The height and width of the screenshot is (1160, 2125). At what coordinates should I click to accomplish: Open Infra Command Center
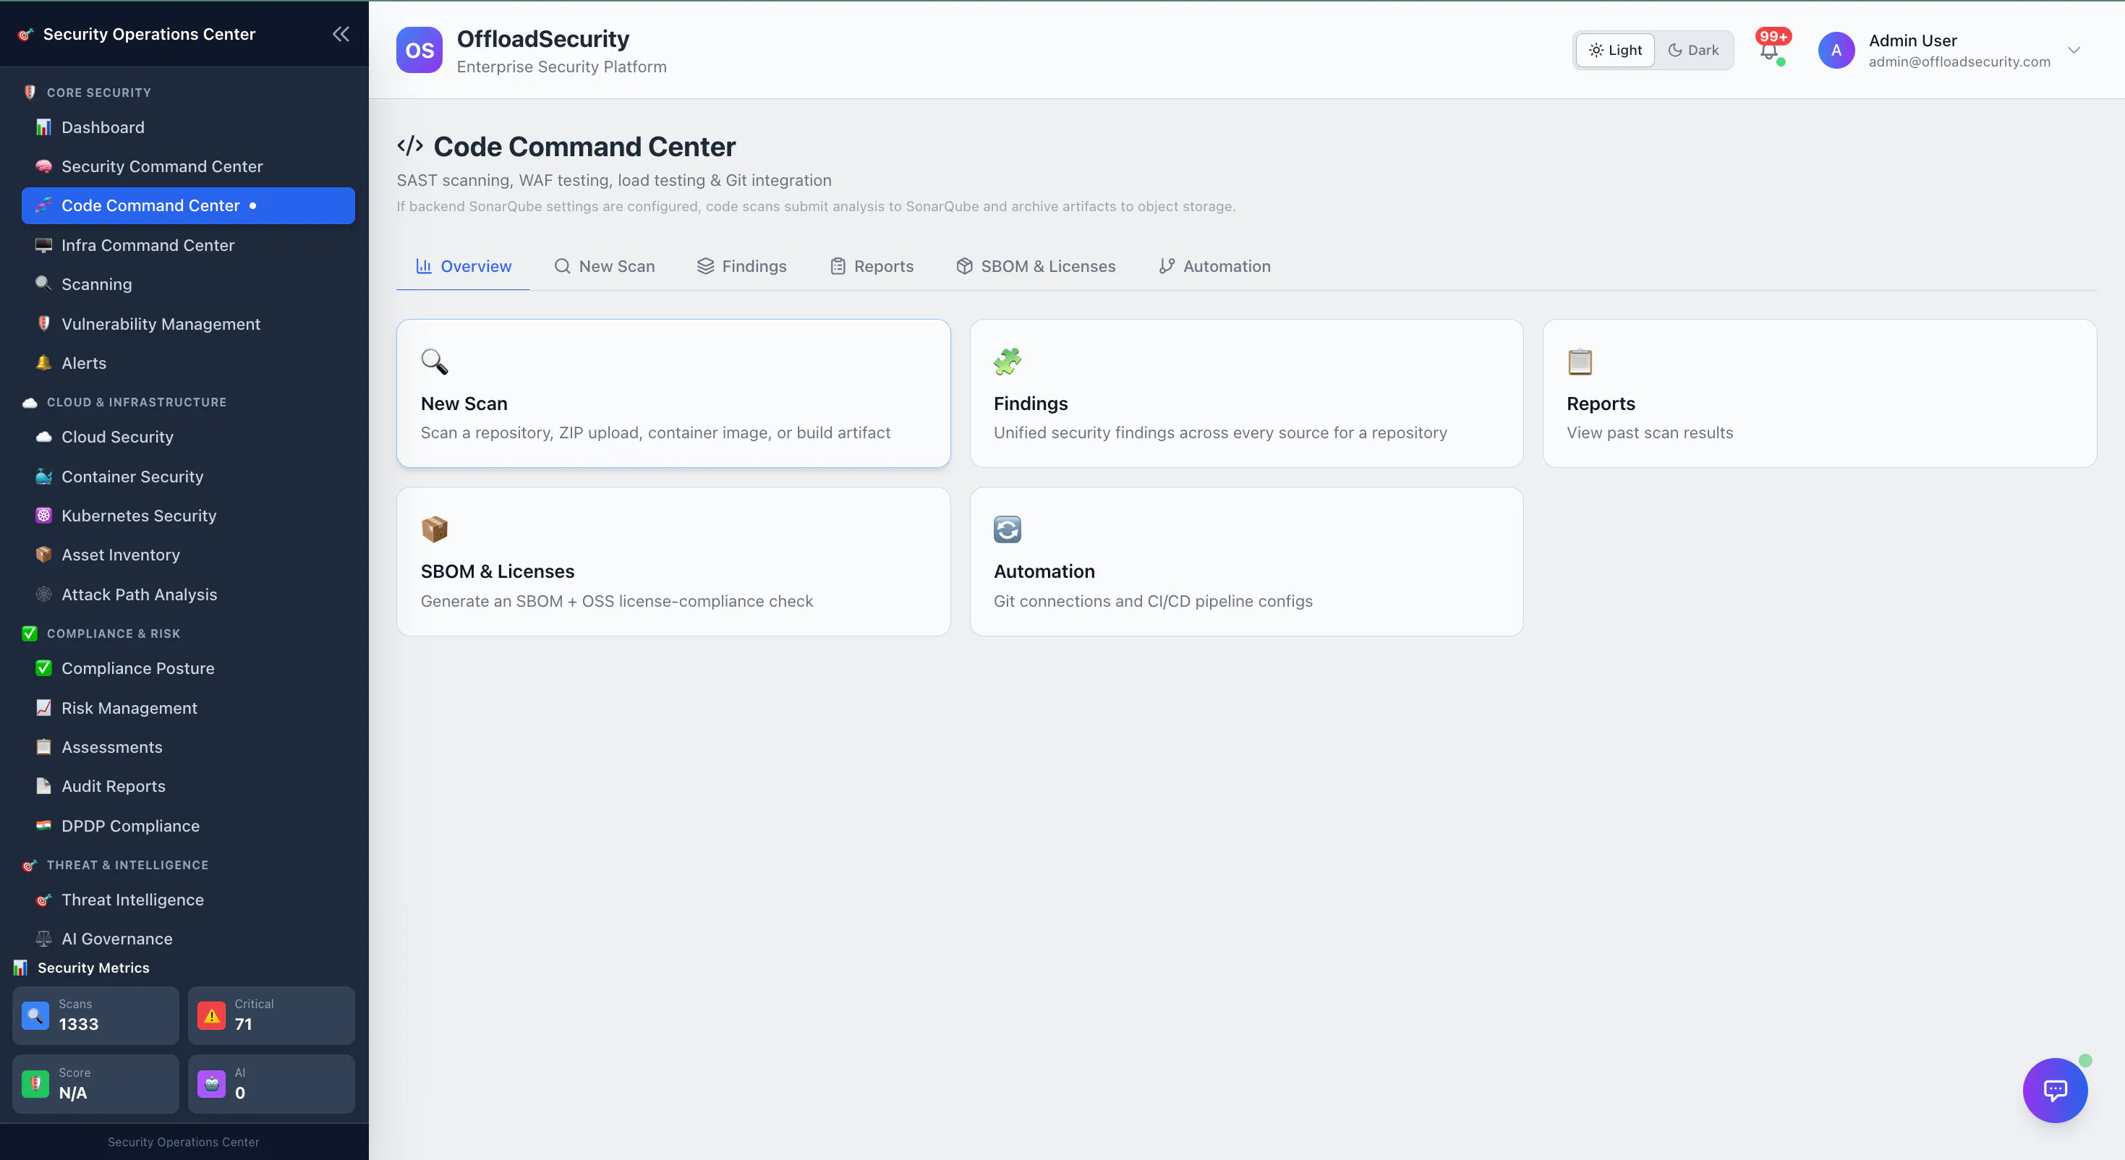pyautogui.click(x=188, y=245)
